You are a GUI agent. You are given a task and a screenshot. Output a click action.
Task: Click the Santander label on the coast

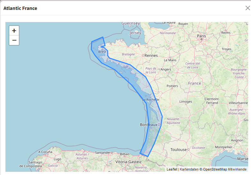(x=103, y=153)
